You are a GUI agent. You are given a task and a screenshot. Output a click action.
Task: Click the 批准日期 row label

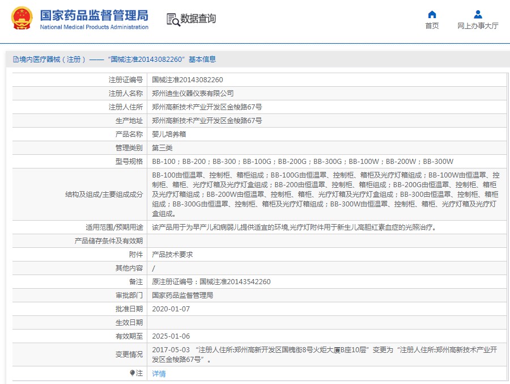(x=129, y=309)
